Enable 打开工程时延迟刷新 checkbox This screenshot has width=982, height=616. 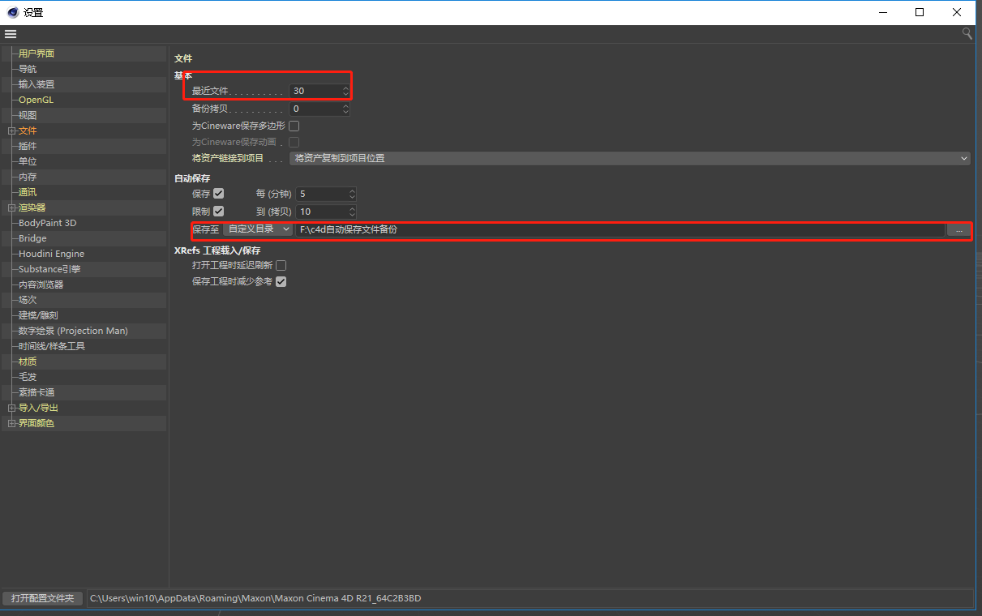[281, 265]
